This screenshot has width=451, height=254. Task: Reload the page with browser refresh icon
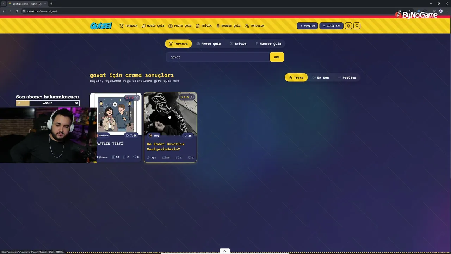point(16,11)
